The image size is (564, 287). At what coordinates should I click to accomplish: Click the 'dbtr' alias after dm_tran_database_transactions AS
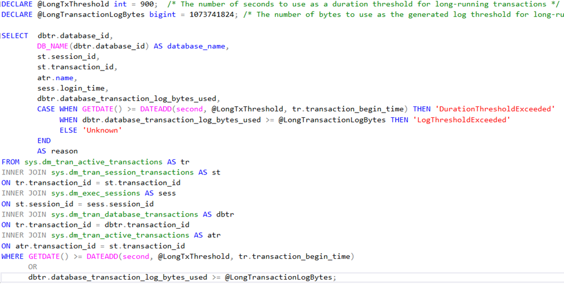tap(225, 214)
